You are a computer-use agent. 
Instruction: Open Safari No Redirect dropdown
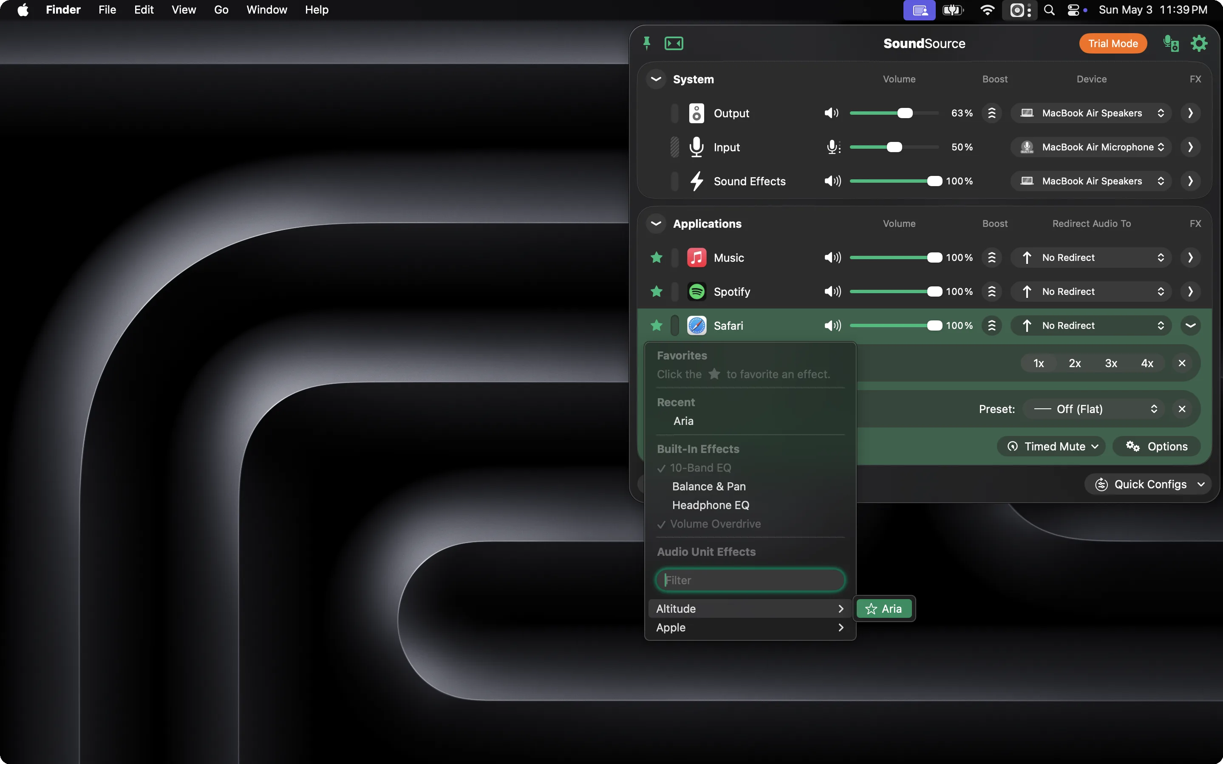[1091, 325]
